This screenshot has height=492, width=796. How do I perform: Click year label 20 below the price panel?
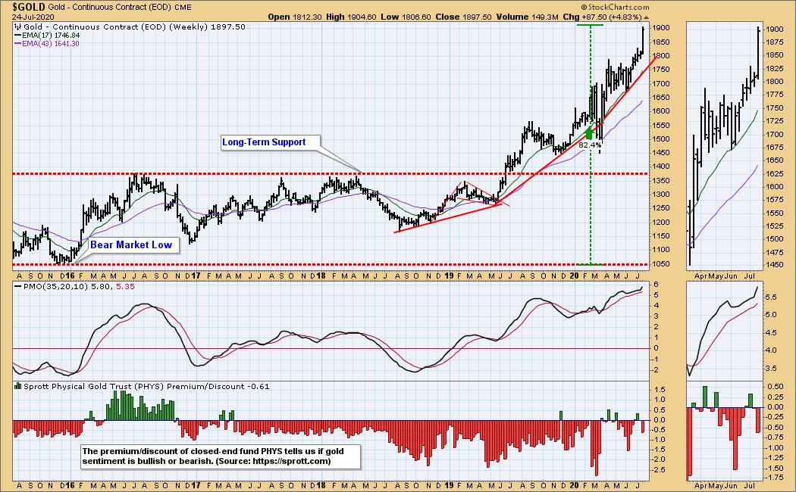coord(574,275)
